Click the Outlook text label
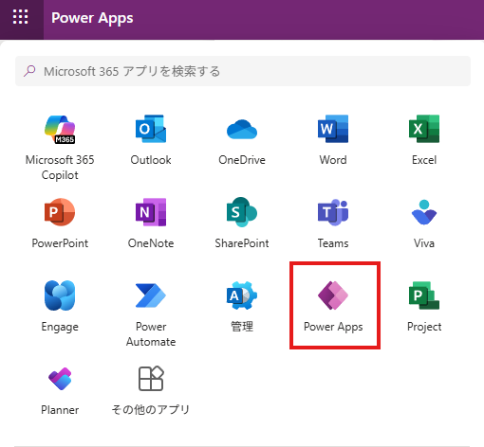484x447 pixels. pos(151,160)
